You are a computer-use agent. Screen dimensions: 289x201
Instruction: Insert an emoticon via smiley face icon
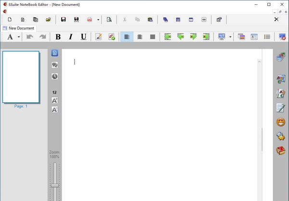[x=281, y=122]
